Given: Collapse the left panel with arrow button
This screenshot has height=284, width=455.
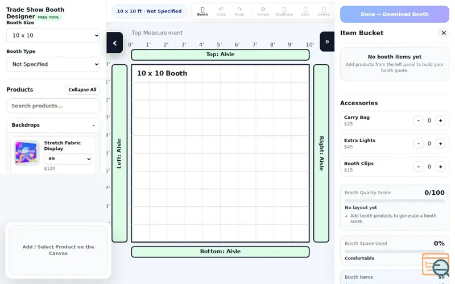Looking at the screenshot, I should [115, 43].
